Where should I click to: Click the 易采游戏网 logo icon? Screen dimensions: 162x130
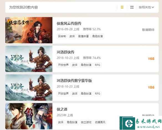point(129,123)
